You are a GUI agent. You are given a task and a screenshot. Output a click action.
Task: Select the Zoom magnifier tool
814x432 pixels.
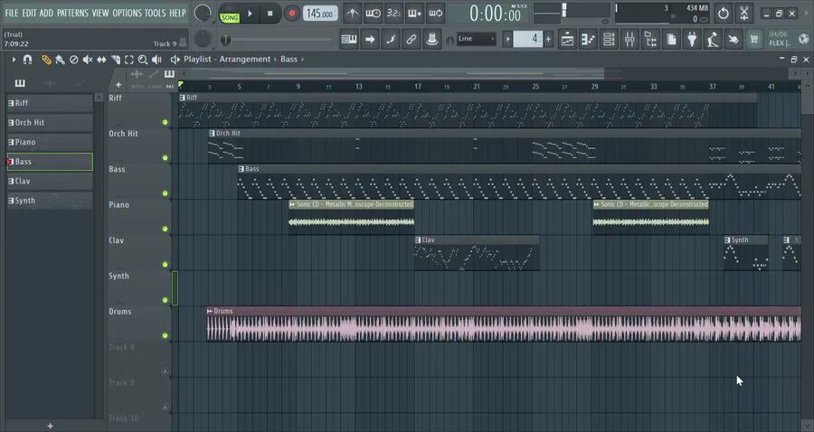point(143,60)
